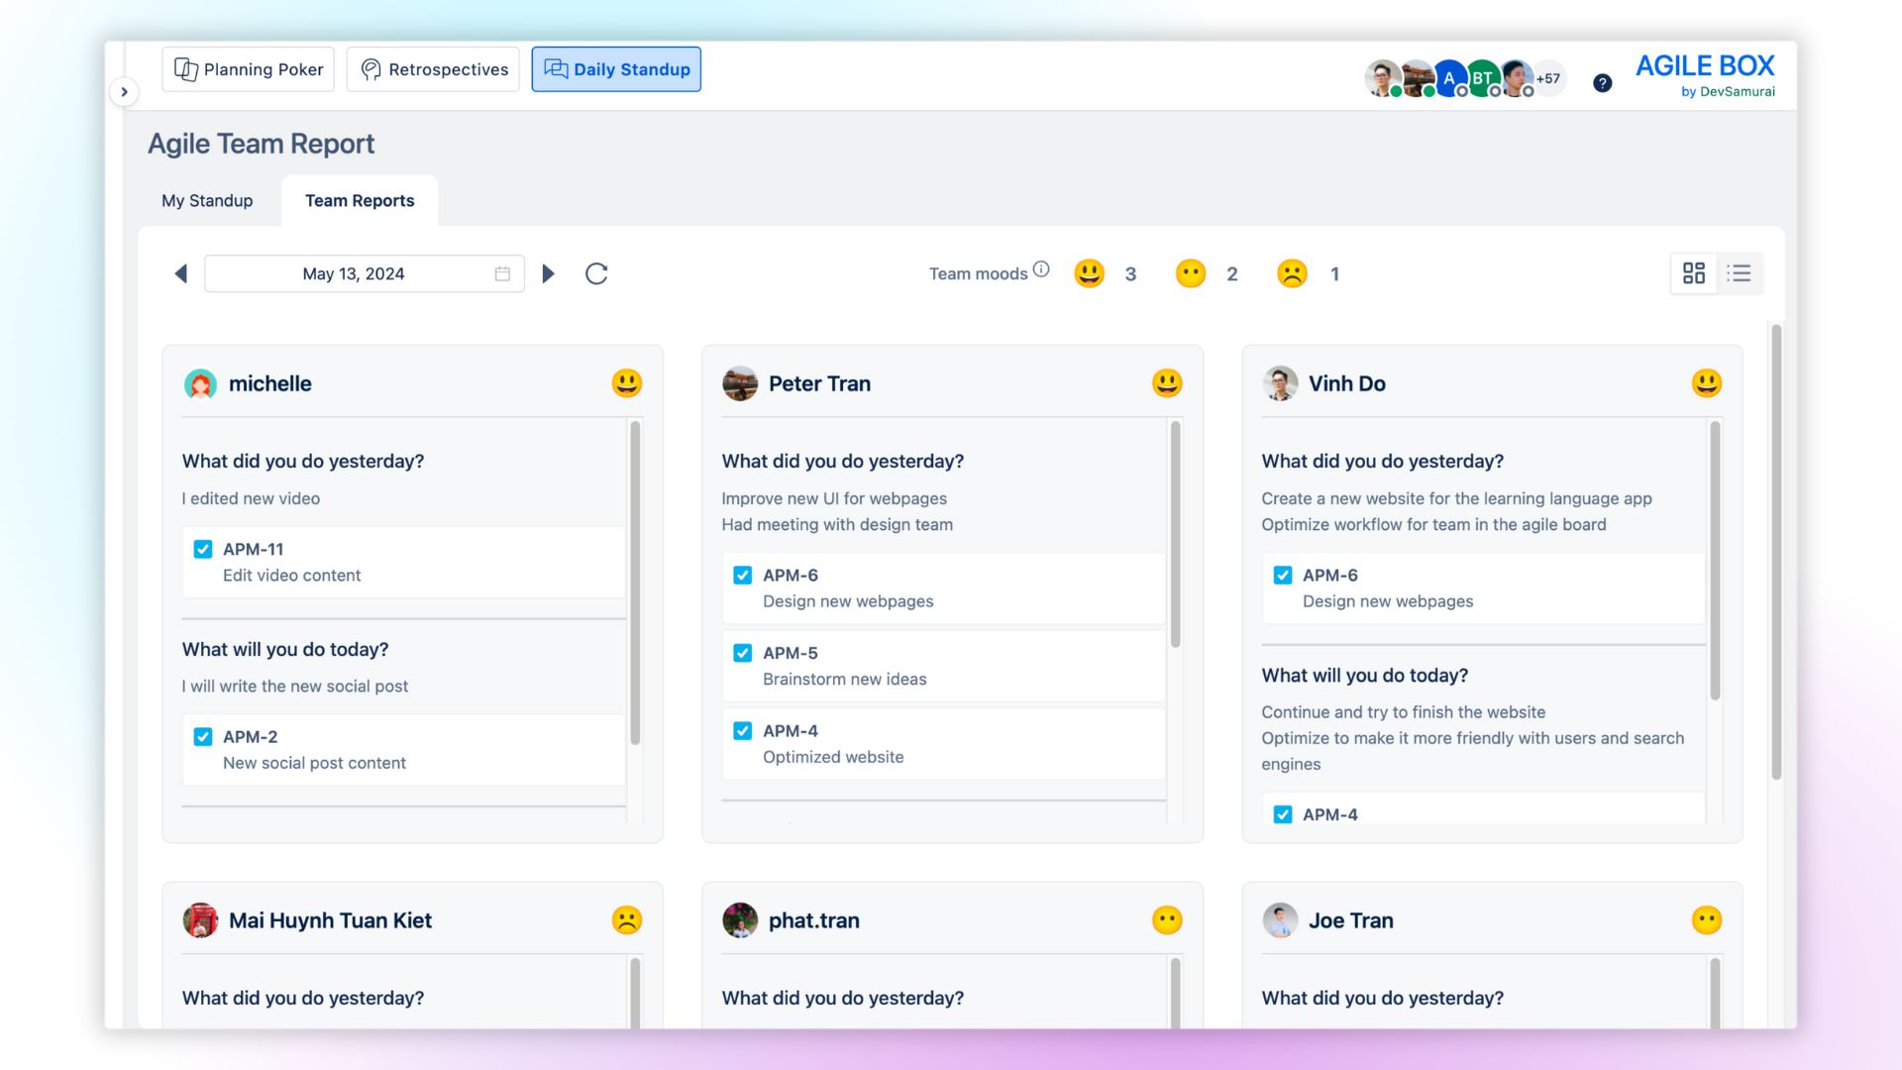
Task: Uncheck APM-5 Brainstorm new ideas
Action: tap(743, 653)
